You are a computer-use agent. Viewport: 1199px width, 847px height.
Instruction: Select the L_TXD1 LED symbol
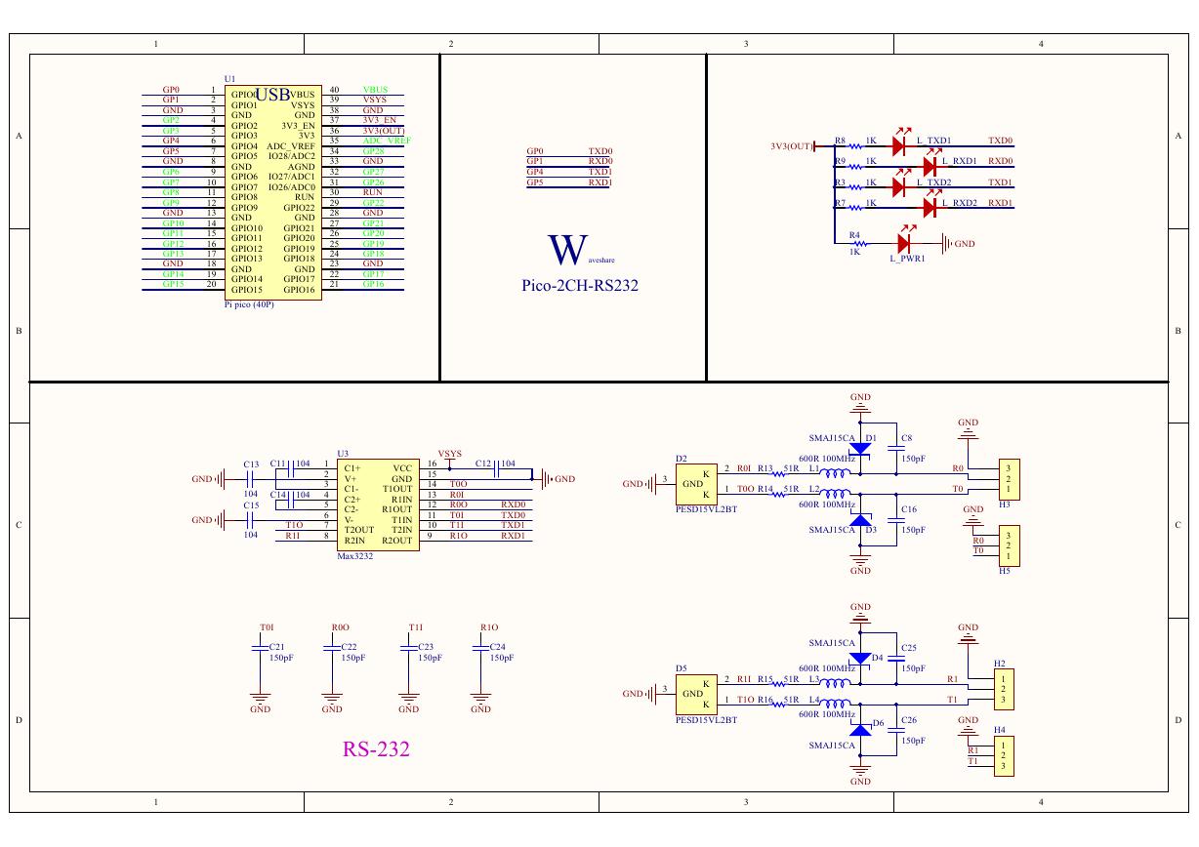point(902,145)
